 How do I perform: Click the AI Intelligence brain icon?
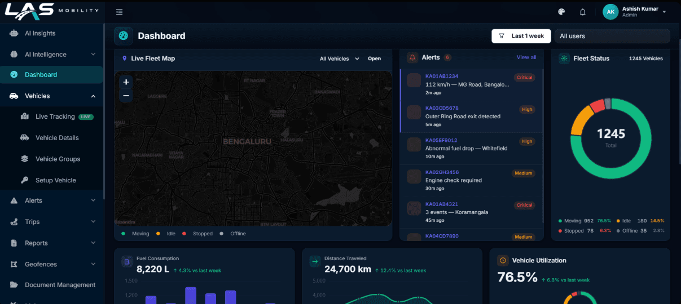click(x=14, y=55)
